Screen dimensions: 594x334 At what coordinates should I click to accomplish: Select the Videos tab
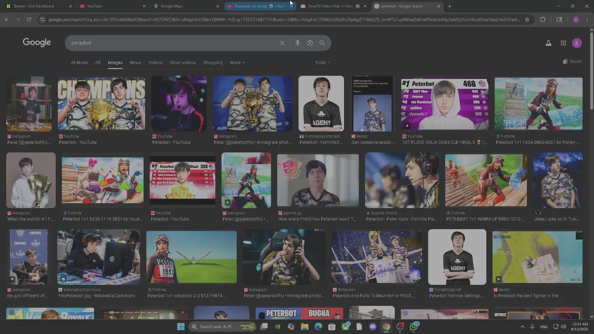click(155, 63)
